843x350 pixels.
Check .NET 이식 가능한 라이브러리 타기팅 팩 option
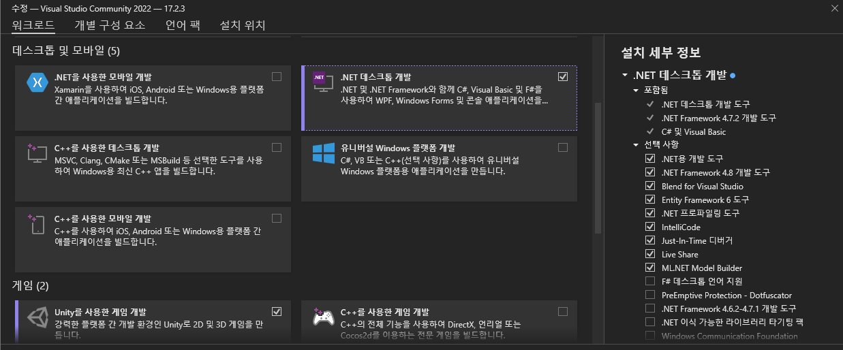[x=649, y=322]
